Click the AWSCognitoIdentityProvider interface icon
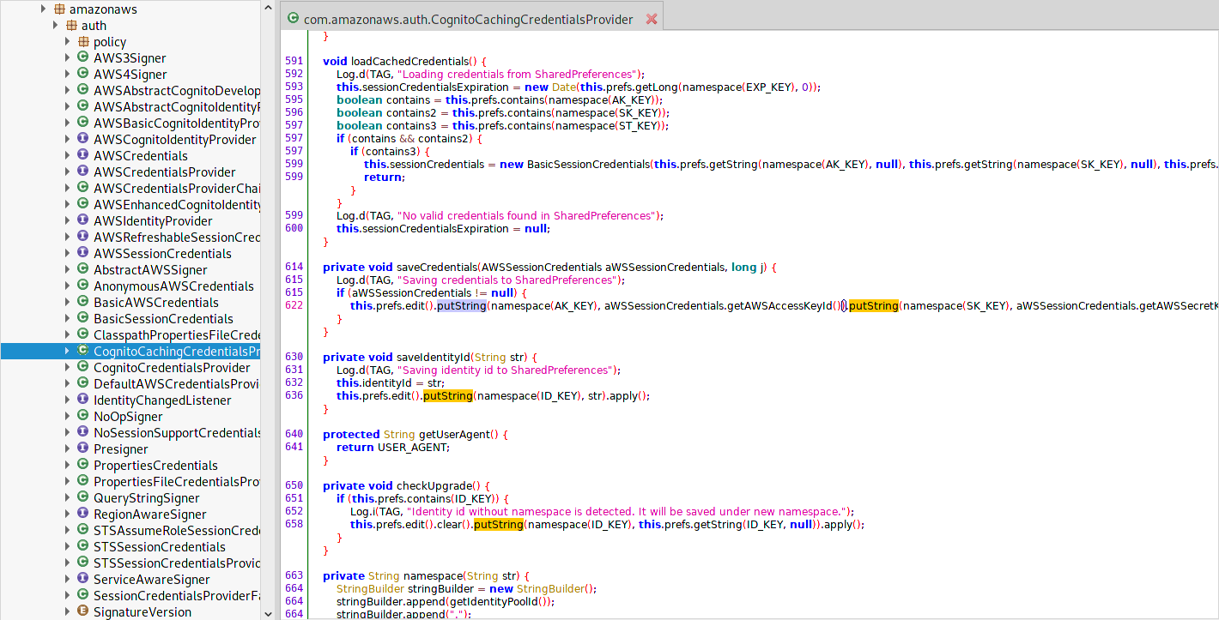Image resolution: width=1219 pixels, height=620 pixels. coord(83,140)
